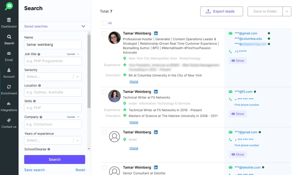Click the Job title help icon
This screenshot has height=175, width=297.
(39, 54)
